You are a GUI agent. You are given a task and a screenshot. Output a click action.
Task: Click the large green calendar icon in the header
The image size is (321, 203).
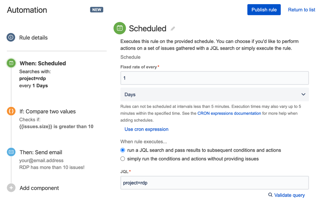(x=120, y=28)
